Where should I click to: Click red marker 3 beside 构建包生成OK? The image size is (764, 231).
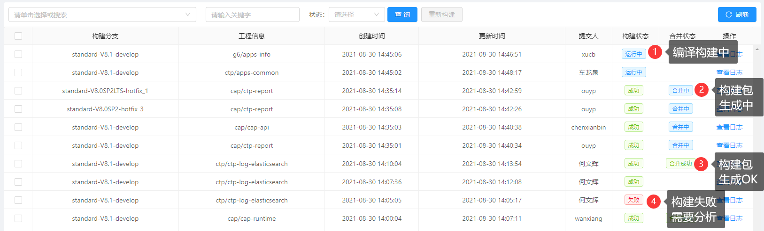pyautogui.click(x=701, y=164)
